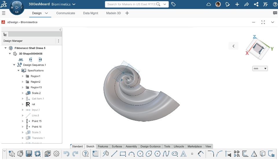Image resolution: width=278 pixels, height=161 pixels.
Task: Open the hamburger menu
Action: (x=3, y=13)
